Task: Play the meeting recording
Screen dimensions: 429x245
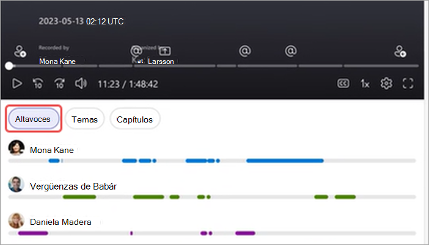Action: click(x=17, y=83)
